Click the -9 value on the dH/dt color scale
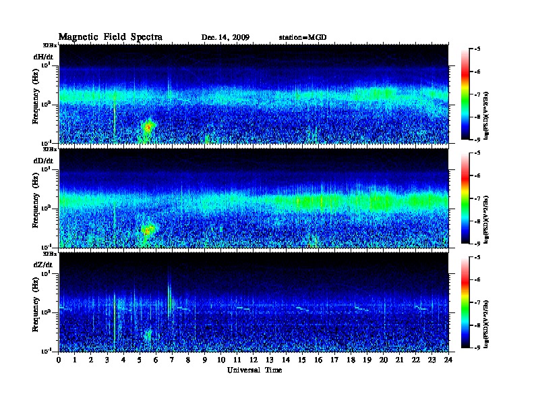This screenshot has width=534, height=413. 477,140
